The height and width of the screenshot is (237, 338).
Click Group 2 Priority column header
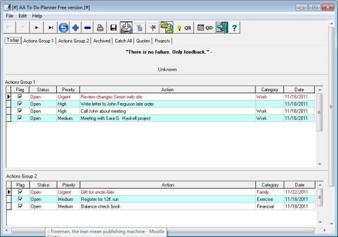(x=69, y=185)
